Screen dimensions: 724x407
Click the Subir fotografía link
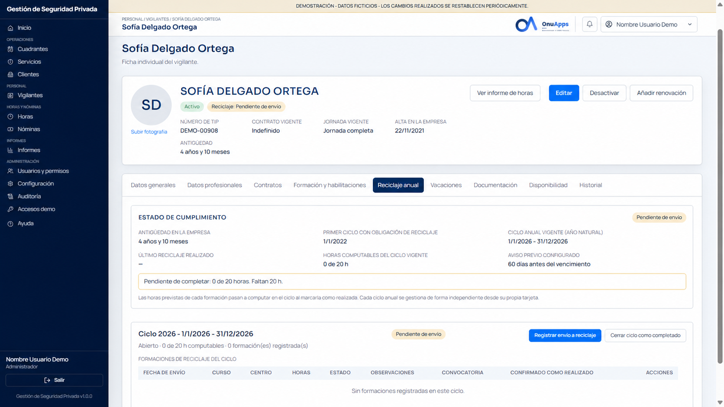149,132
